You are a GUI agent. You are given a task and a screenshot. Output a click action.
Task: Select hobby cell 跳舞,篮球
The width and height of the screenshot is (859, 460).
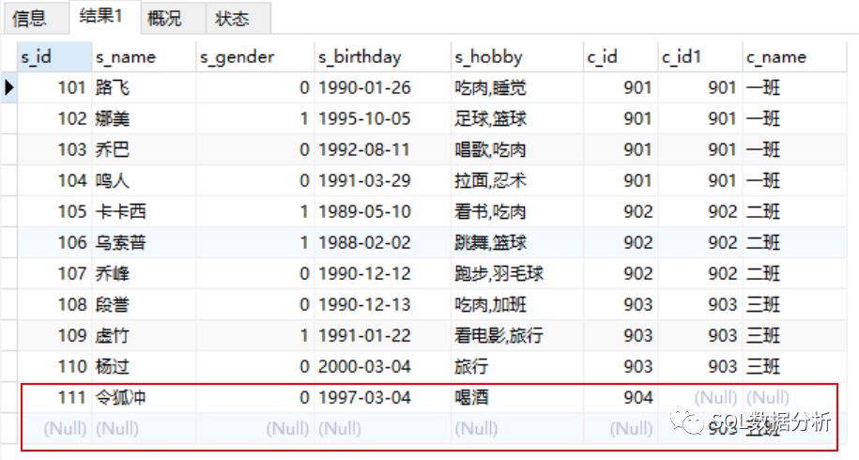[x=516, y=242]
